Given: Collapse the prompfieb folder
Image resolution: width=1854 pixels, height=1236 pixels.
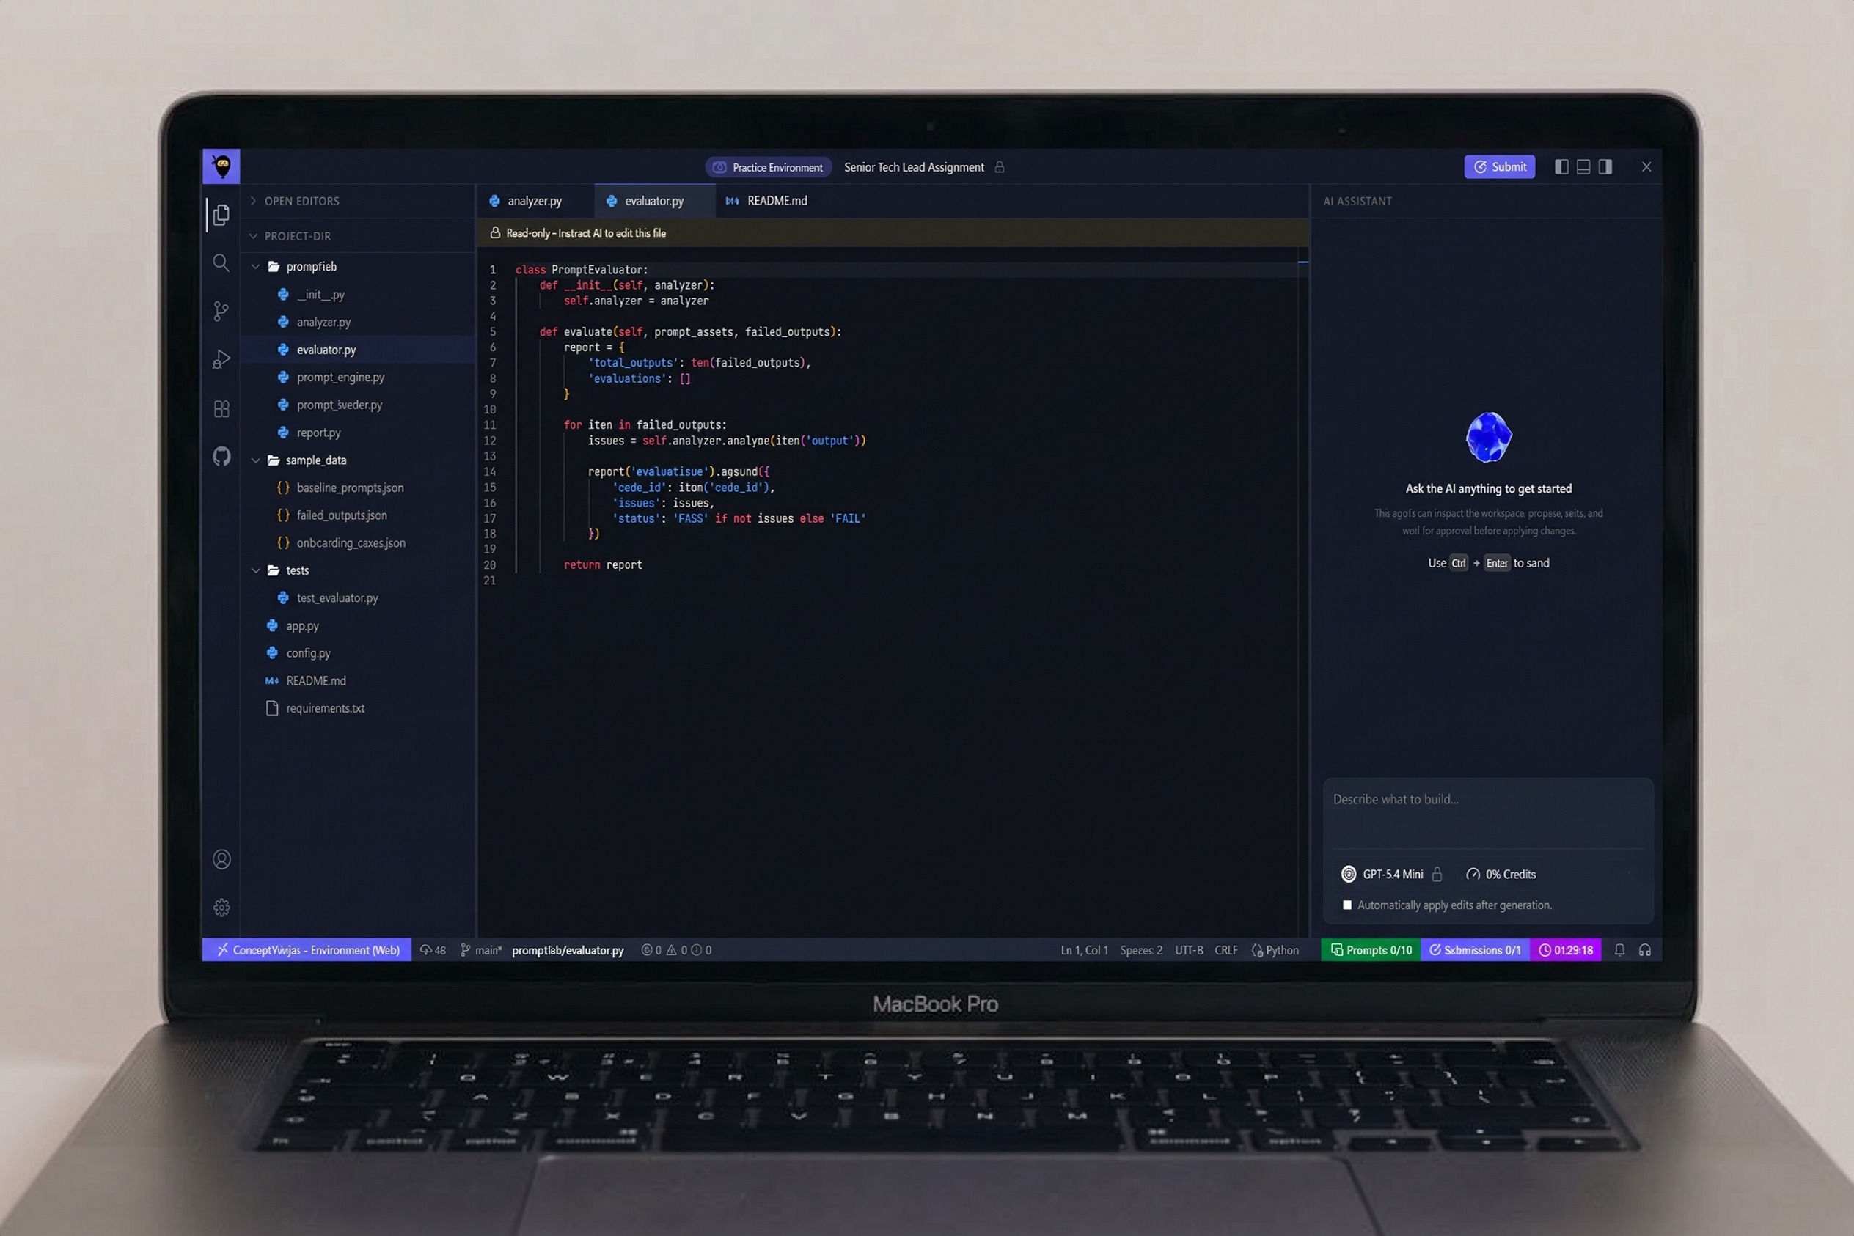Looking at the screenshot, I should pos(357,266).
